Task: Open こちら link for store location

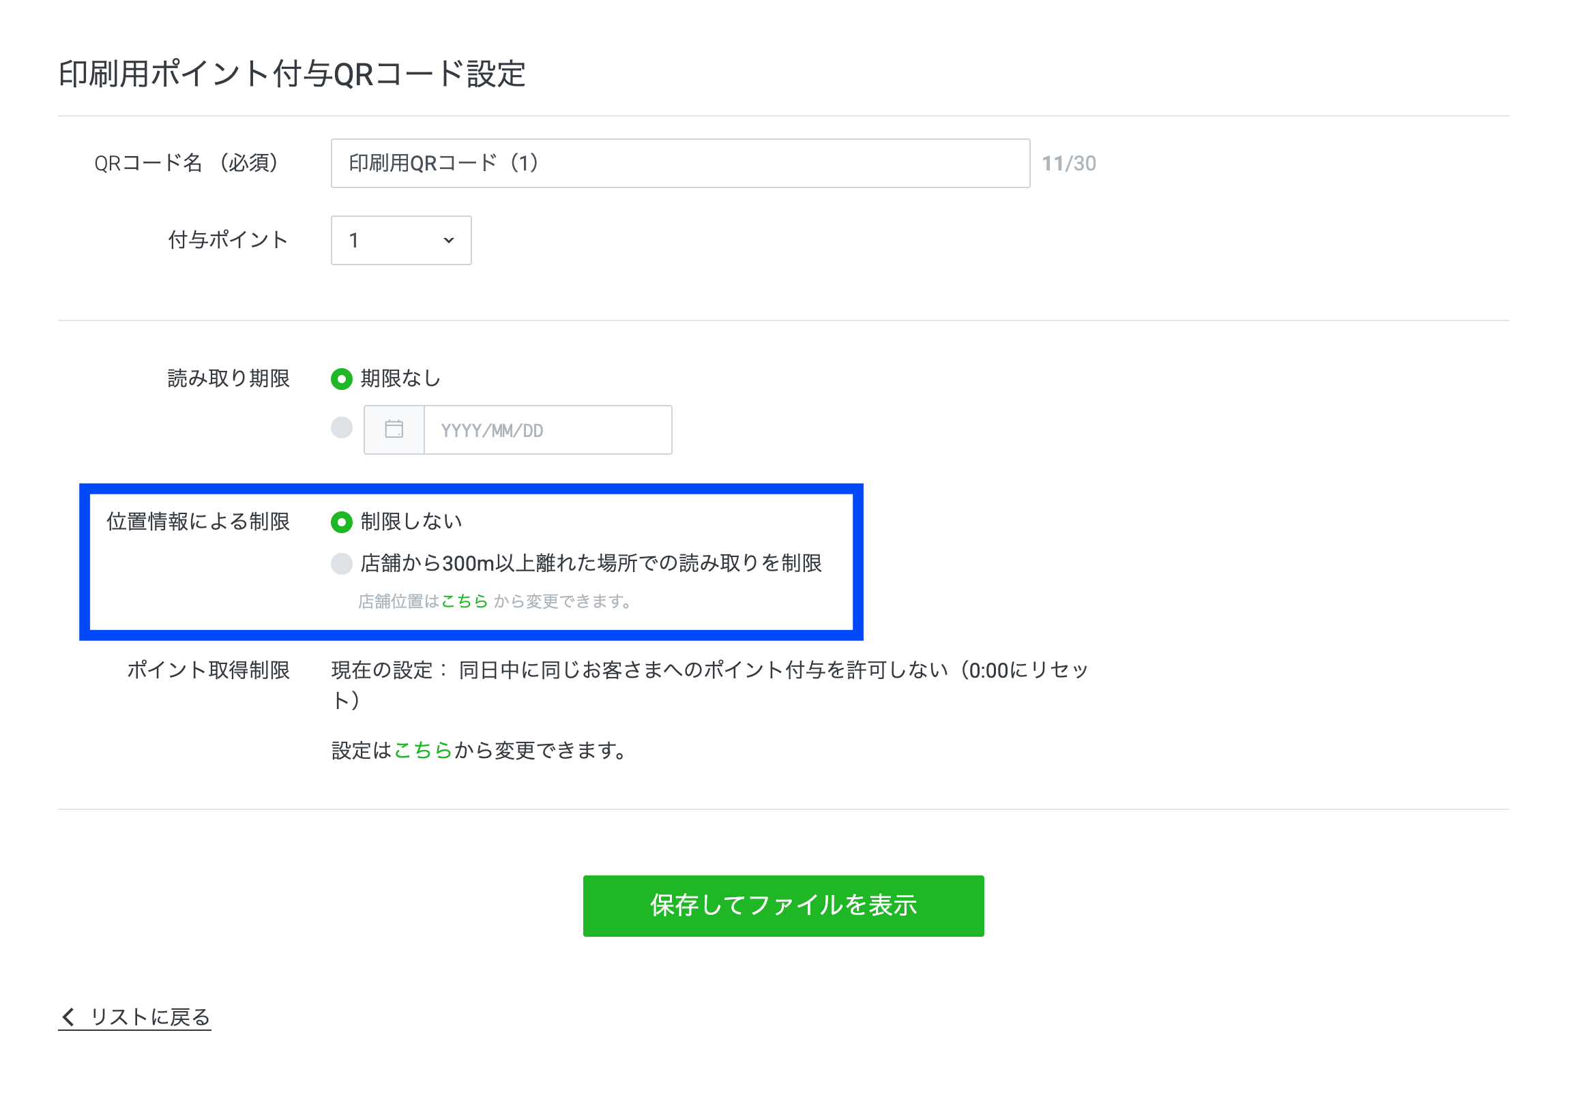Action: point(465,601)
